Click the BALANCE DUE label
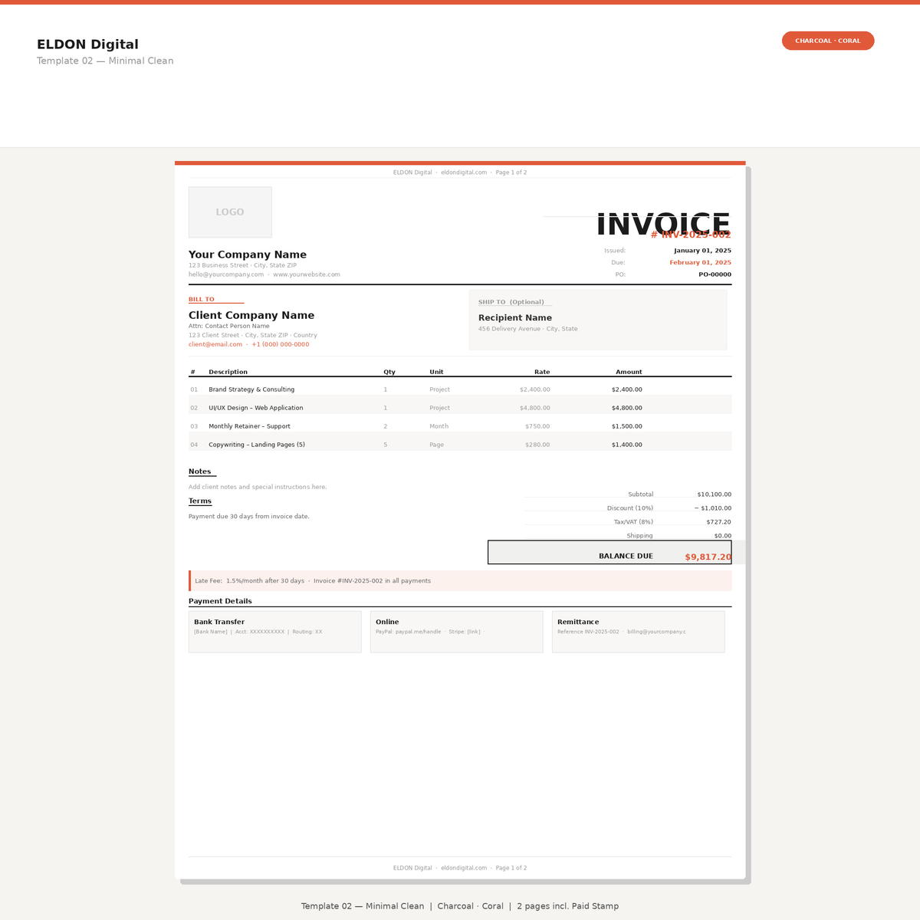Screen dimensions: 920x920 click(626, 556)
